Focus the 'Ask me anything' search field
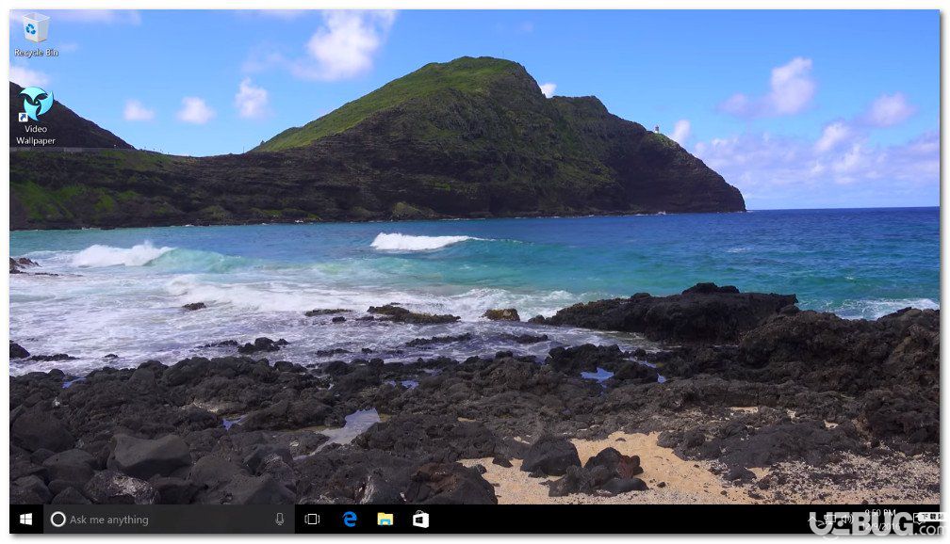Screen dimensions: 950x544 pyautogui.click(x=169, y=520)
